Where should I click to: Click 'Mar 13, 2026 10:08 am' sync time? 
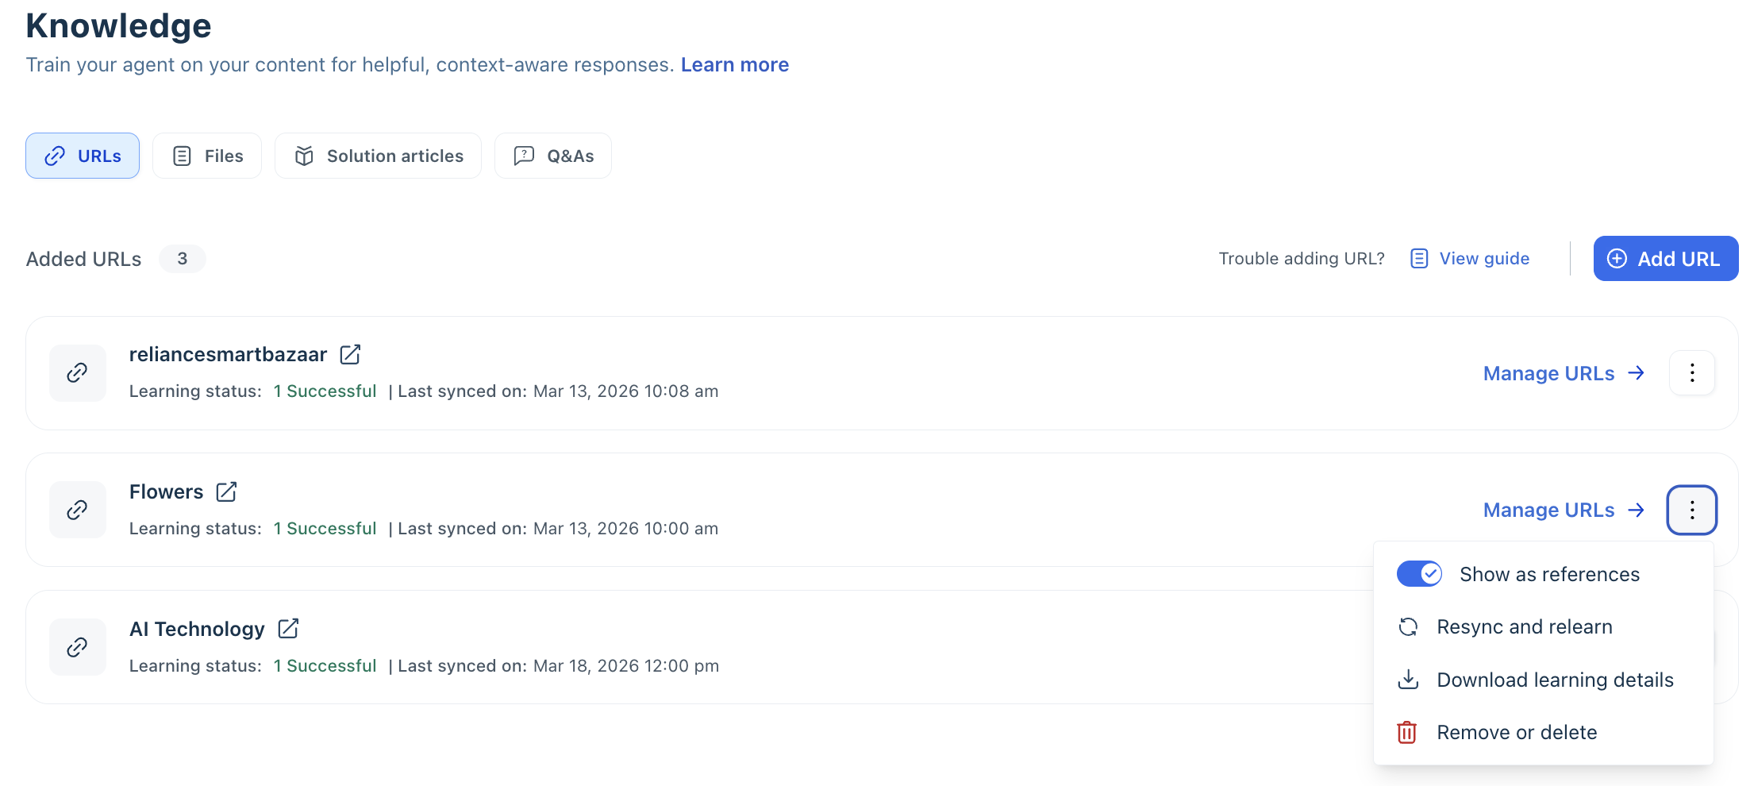click(x=626, y=391)
